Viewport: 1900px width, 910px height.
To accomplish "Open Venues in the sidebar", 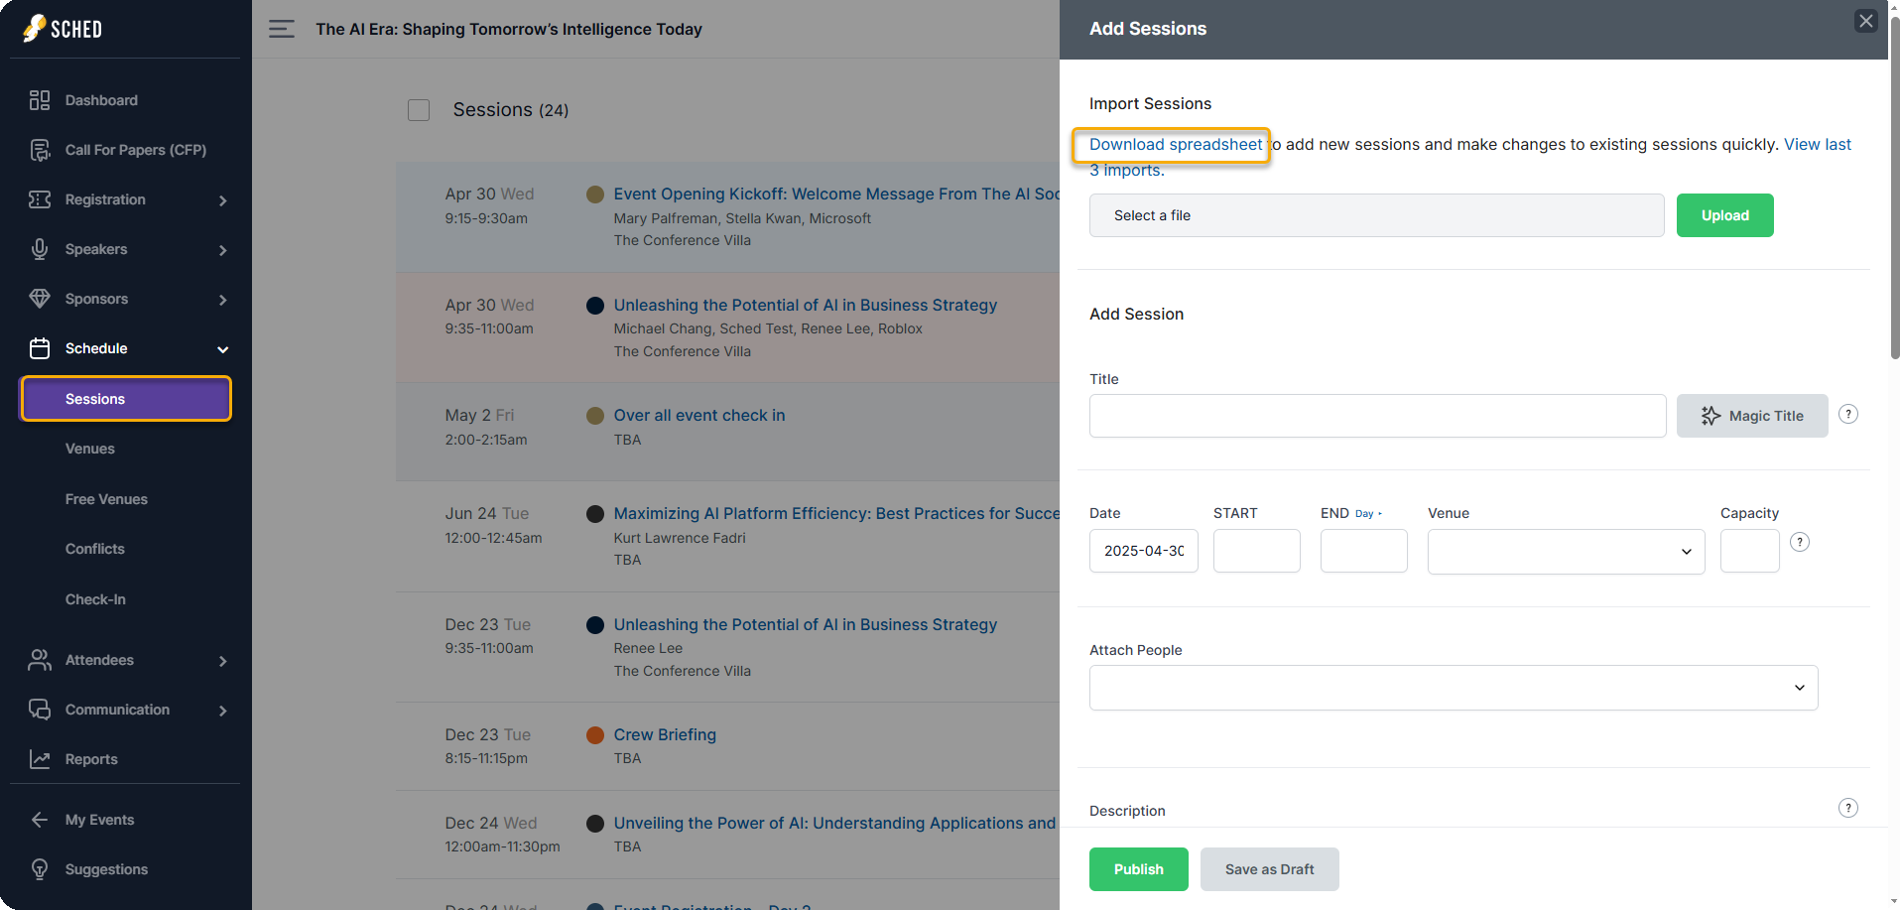I will pos(90,449).
